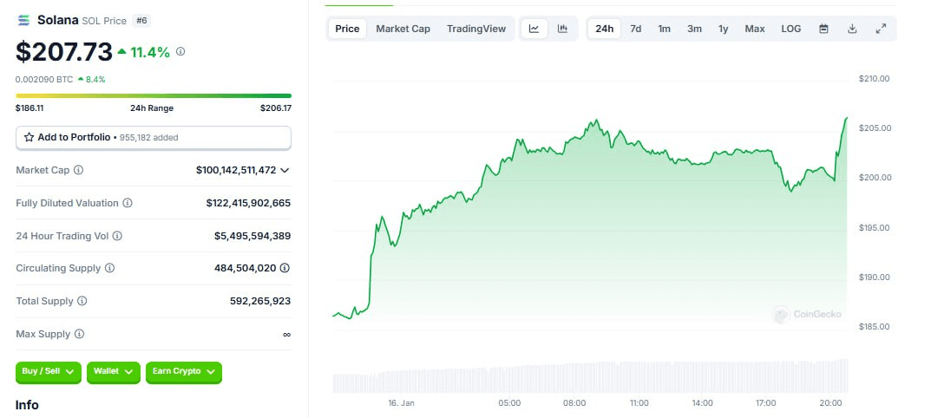Open the Fully Diluted Valuation info icon
The image size is (931, 418).
(x=127, y=203)
